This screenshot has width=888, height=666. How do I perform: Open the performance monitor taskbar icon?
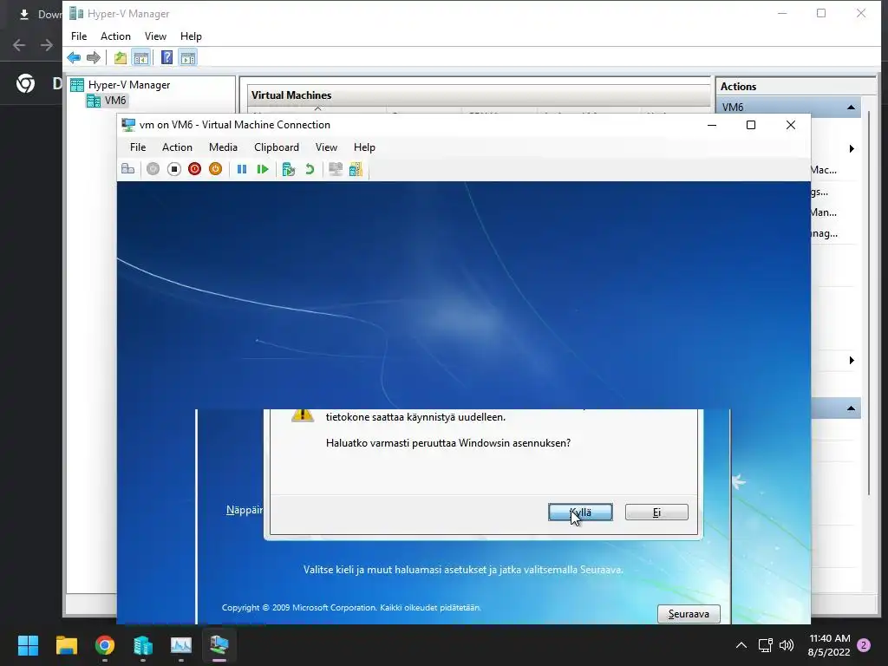tap(181, 644)
